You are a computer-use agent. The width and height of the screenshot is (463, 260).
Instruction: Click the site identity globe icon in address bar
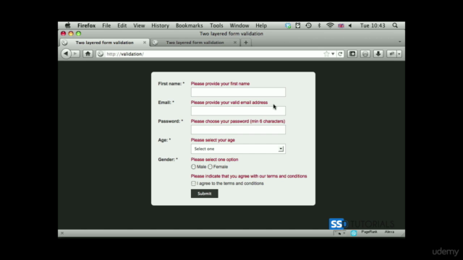click(x=101, y=54)
